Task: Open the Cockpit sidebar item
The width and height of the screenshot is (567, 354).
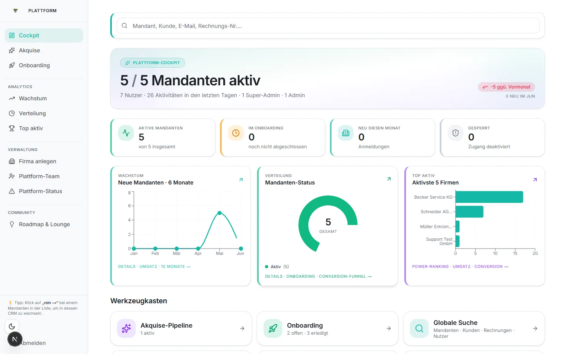Action: point(44,35)
